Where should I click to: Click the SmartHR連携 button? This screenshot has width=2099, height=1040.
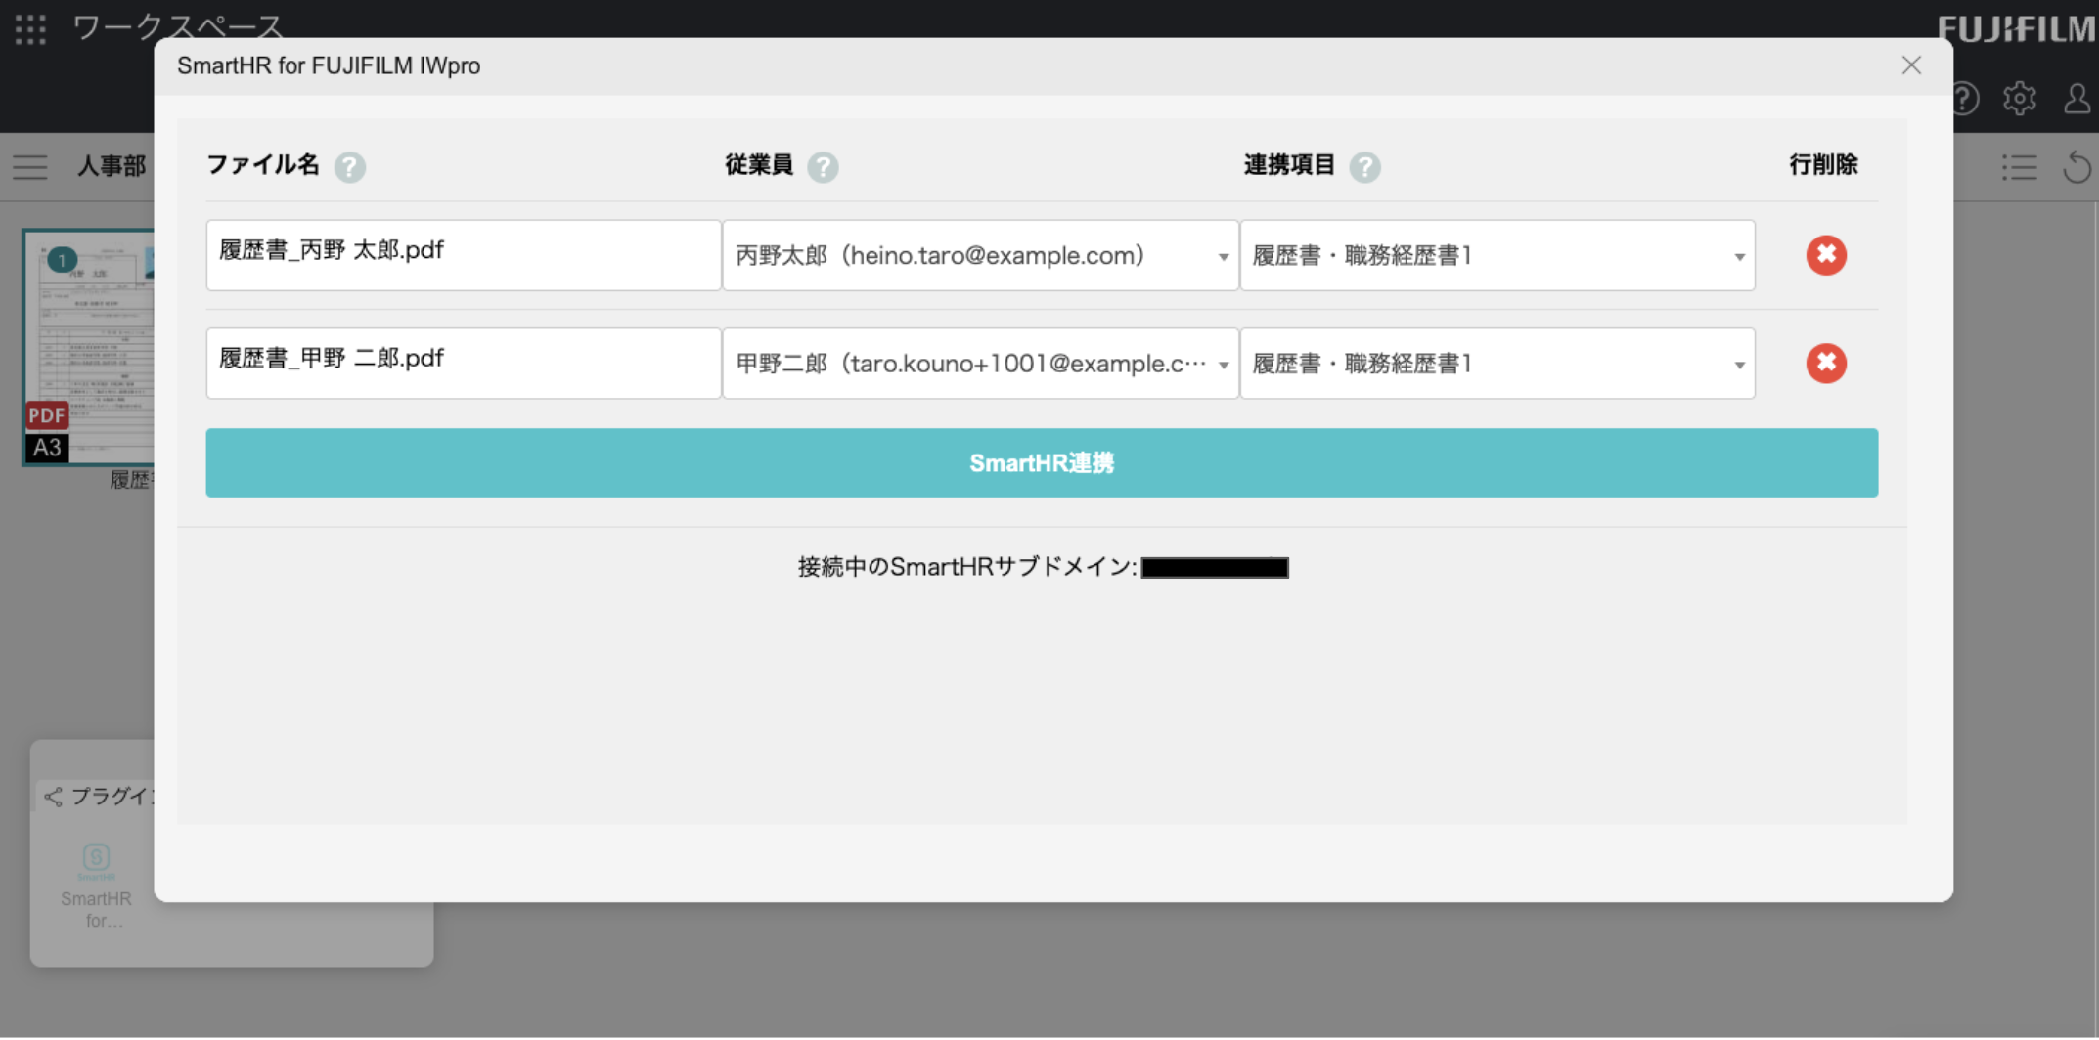1042,463
